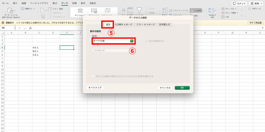
Task: Click the fx insert function icon
Action: click(x=30, y=28)
